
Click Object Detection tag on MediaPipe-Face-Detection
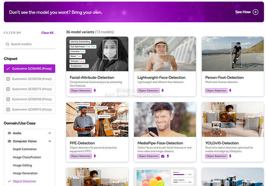[x=148, y=156]
